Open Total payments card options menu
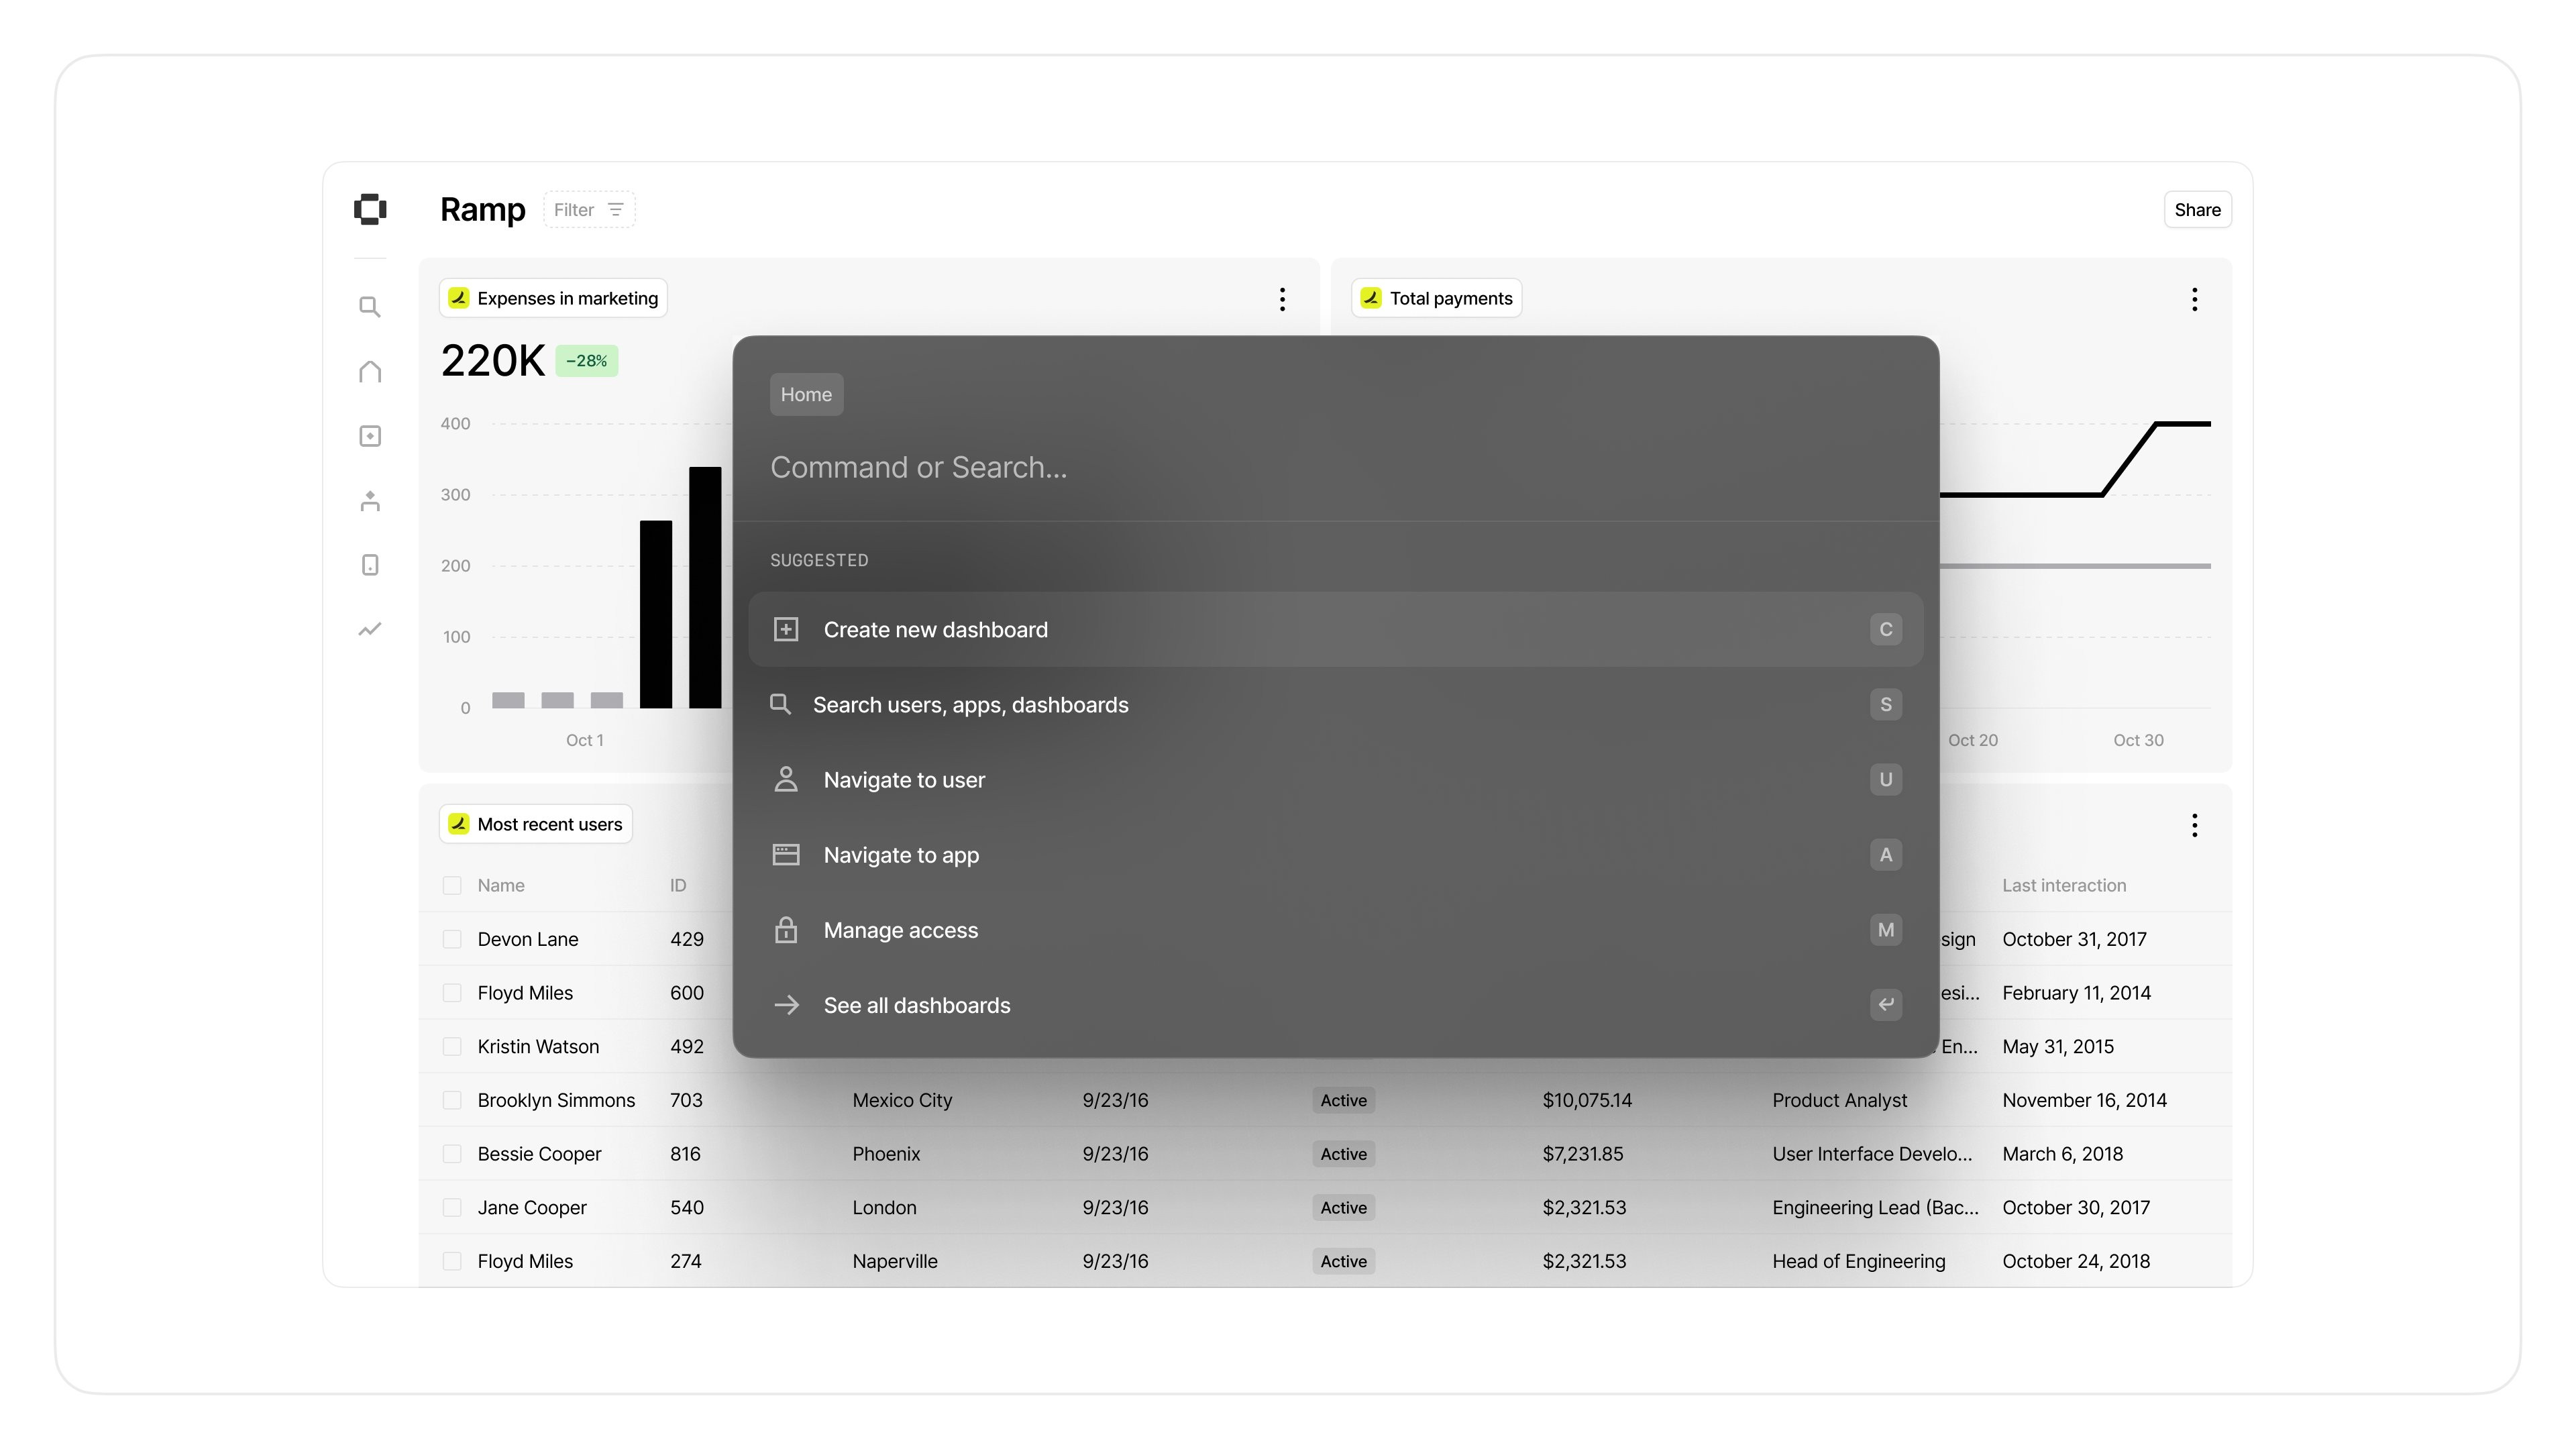The image size is (2576, 1449). pyautogui.click(x=2194, y=299)
